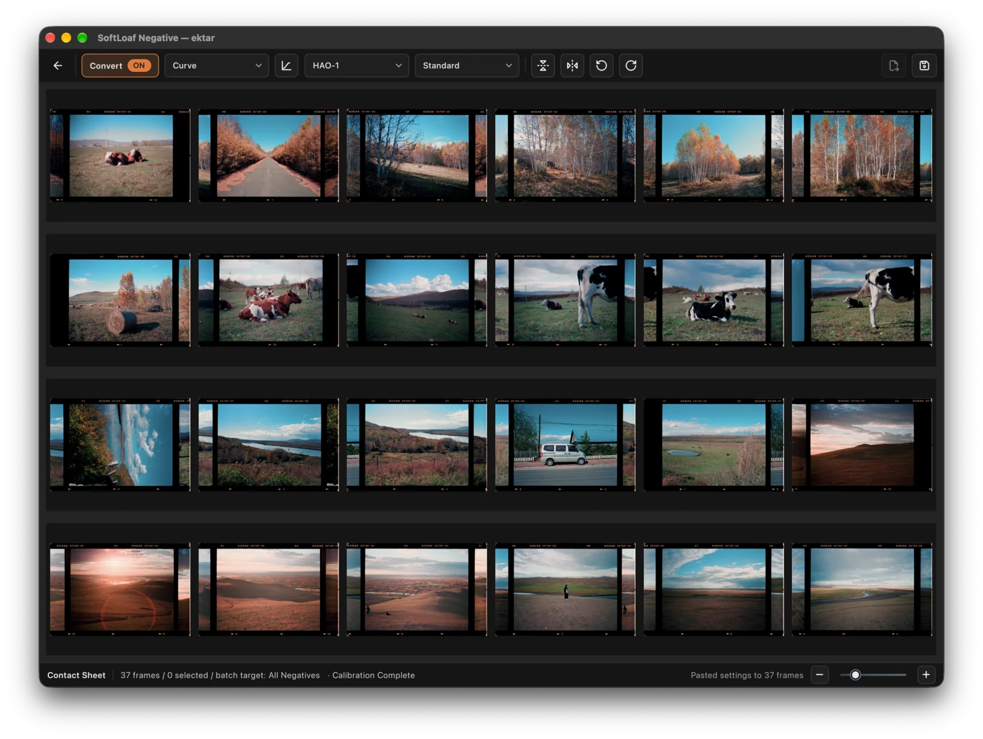The height and width of the screenshot is (739, 983).
Task: Go back using the arrow icon
Action: pos(58,66)
